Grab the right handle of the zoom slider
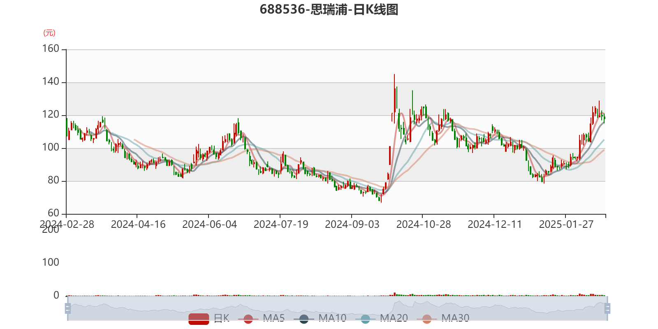Screen dimensions: 658x329 pyautogui.click(x=607, y=308)
